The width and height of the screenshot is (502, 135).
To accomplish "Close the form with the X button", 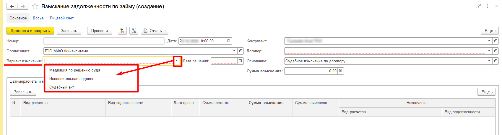I will pos(496,6).
